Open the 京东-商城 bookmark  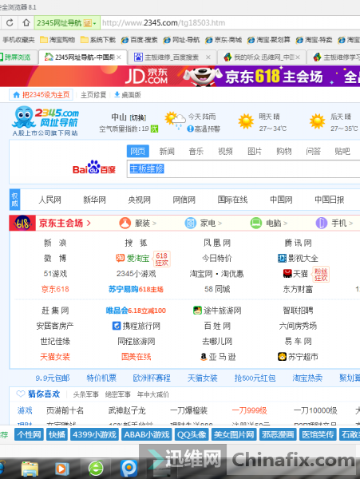[224, 40]
